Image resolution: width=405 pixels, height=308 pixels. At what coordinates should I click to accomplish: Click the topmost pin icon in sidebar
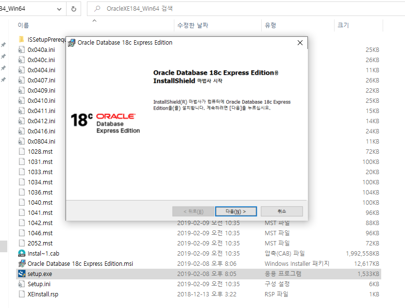[3, 45]
